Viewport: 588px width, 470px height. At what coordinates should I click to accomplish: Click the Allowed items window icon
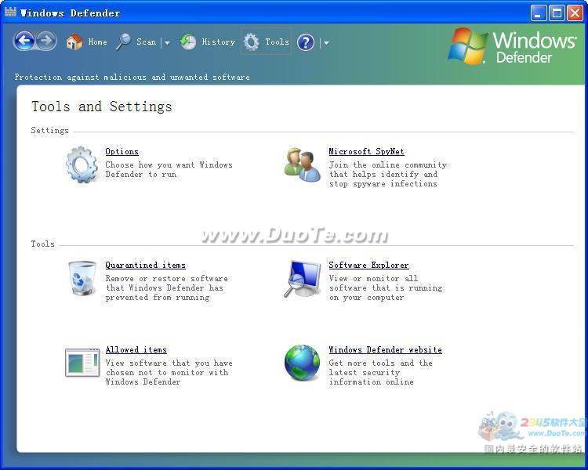(x=82, y=363)
